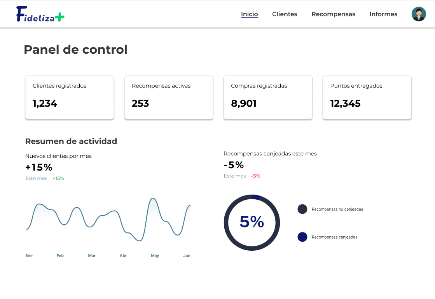Click the Panel de control heading
435x299 pixels.
75,49
